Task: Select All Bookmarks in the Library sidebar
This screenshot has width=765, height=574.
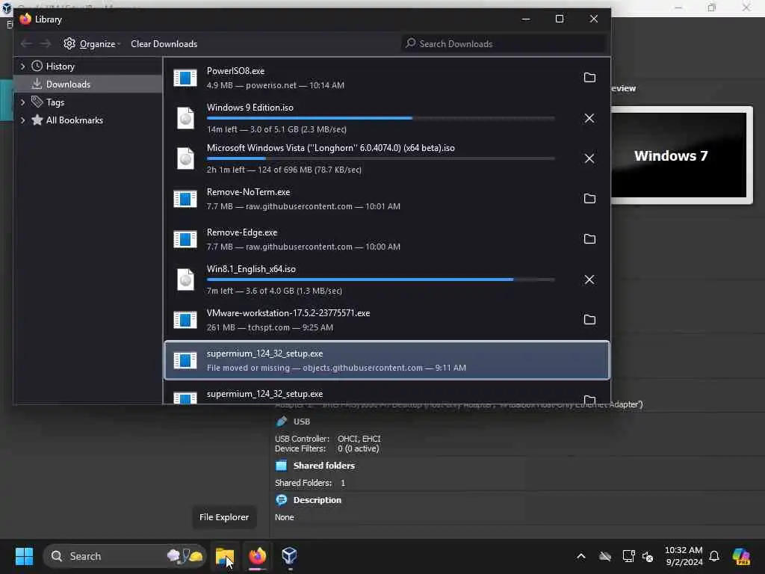Action: pyautogui.click(x=74, y=120)
